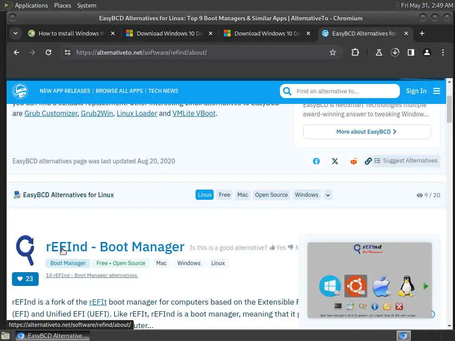
Task: Click the EasyBCD Alternative taskbar window button
Action: click(x=52, y=336)
